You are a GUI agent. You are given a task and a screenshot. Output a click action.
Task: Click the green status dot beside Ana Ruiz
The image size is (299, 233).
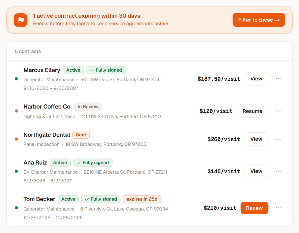pos(16,171)
